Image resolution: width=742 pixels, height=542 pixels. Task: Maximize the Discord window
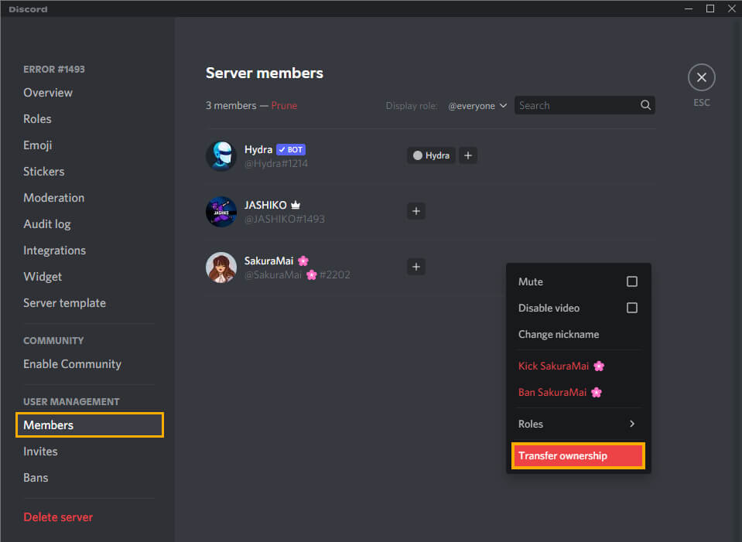[710, 9]
